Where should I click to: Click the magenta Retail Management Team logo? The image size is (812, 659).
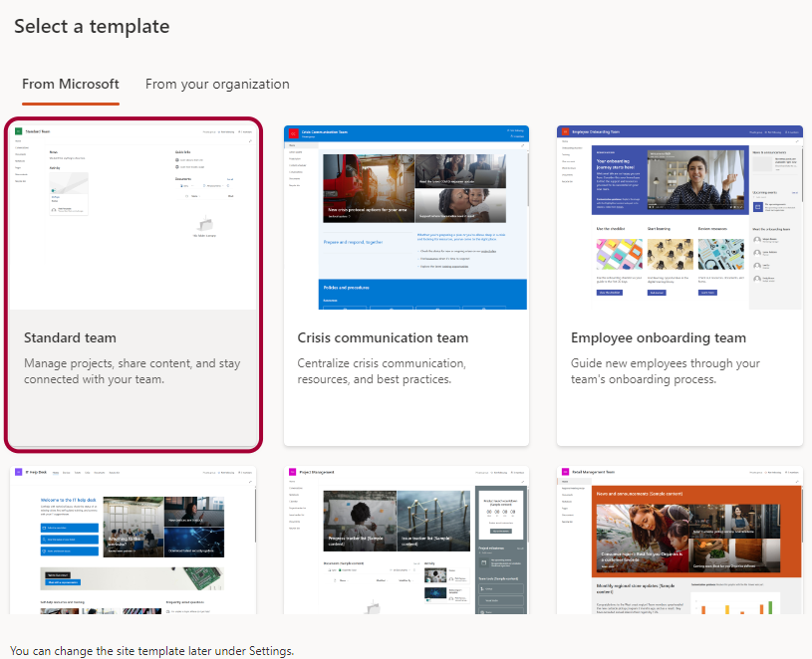pos(565,472)
